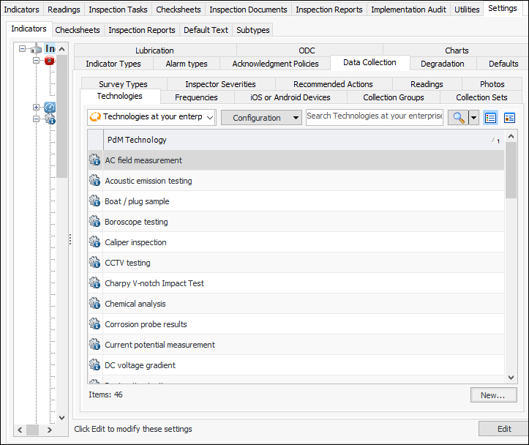Switch to list view icon
Image resolution: width=529 pixels, height=445 pixels.
tap(491, 118)
